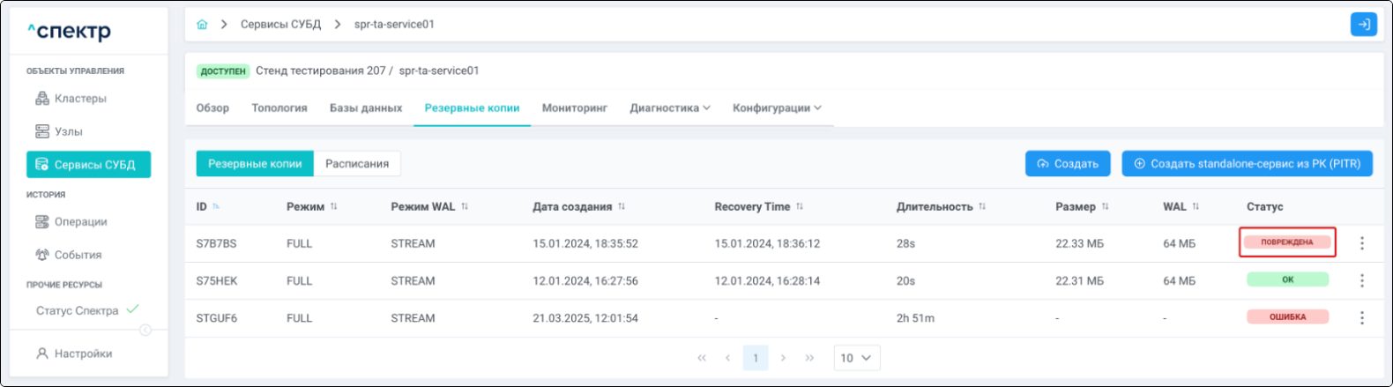Click Создать standalone-сервис из РК (PITR) button
This screenshot has width=1393, height=387.
(1246, 164)
